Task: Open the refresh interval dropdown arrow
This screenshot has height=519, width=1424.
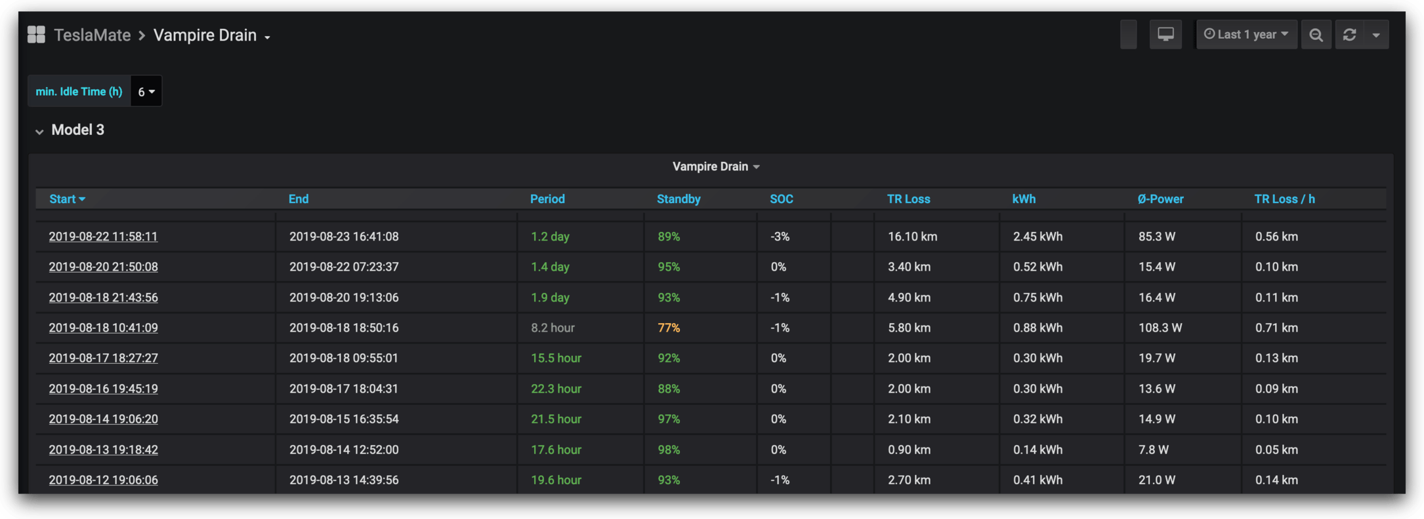Action: click(x=1376, y=35)
